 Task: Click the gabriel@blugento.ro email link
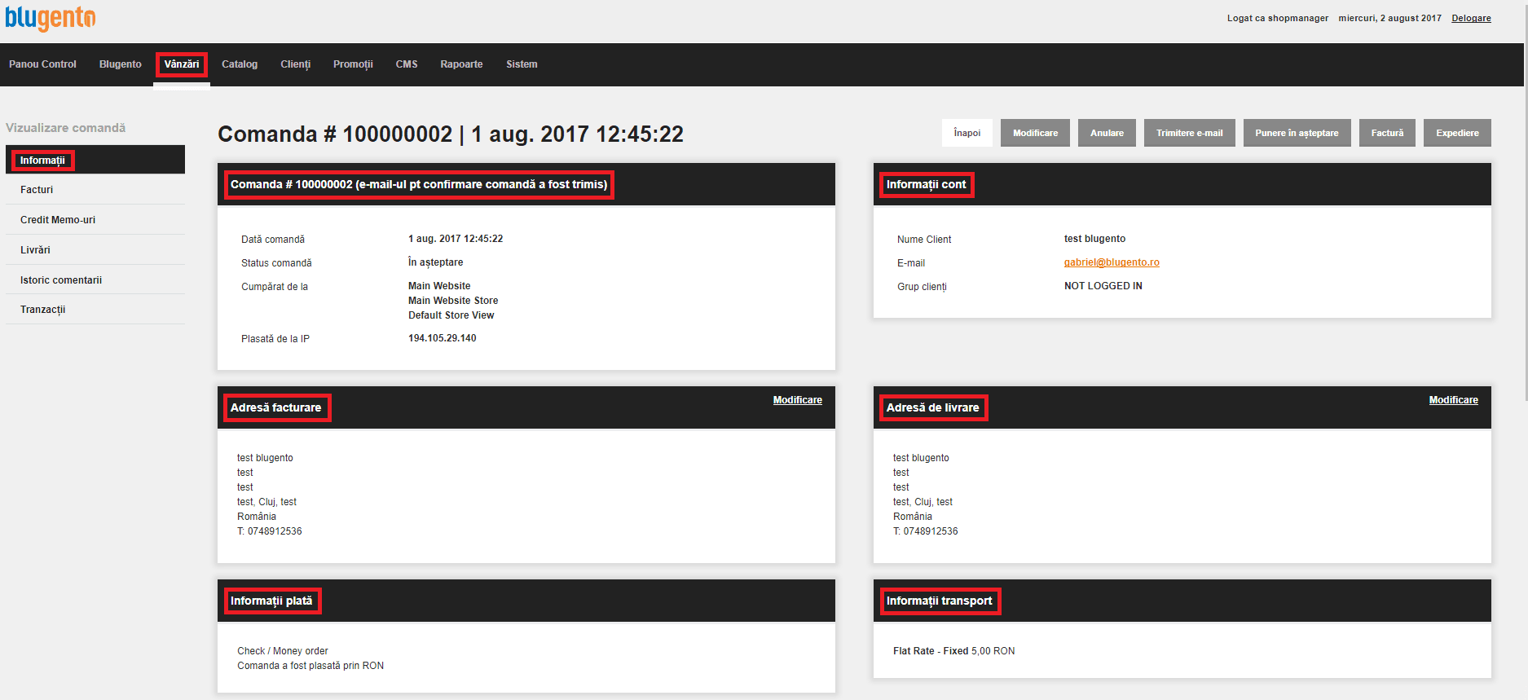[1112, 262]
